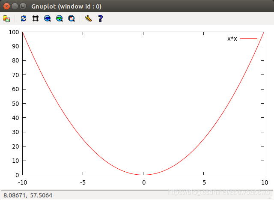This screenshot has width=274, height=200.
Task: Open the help question mark icon
Action: click(101, 18)
